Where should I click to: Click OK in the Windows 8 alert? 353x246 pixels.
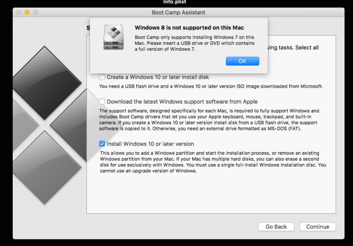click(x=242, y=61)
